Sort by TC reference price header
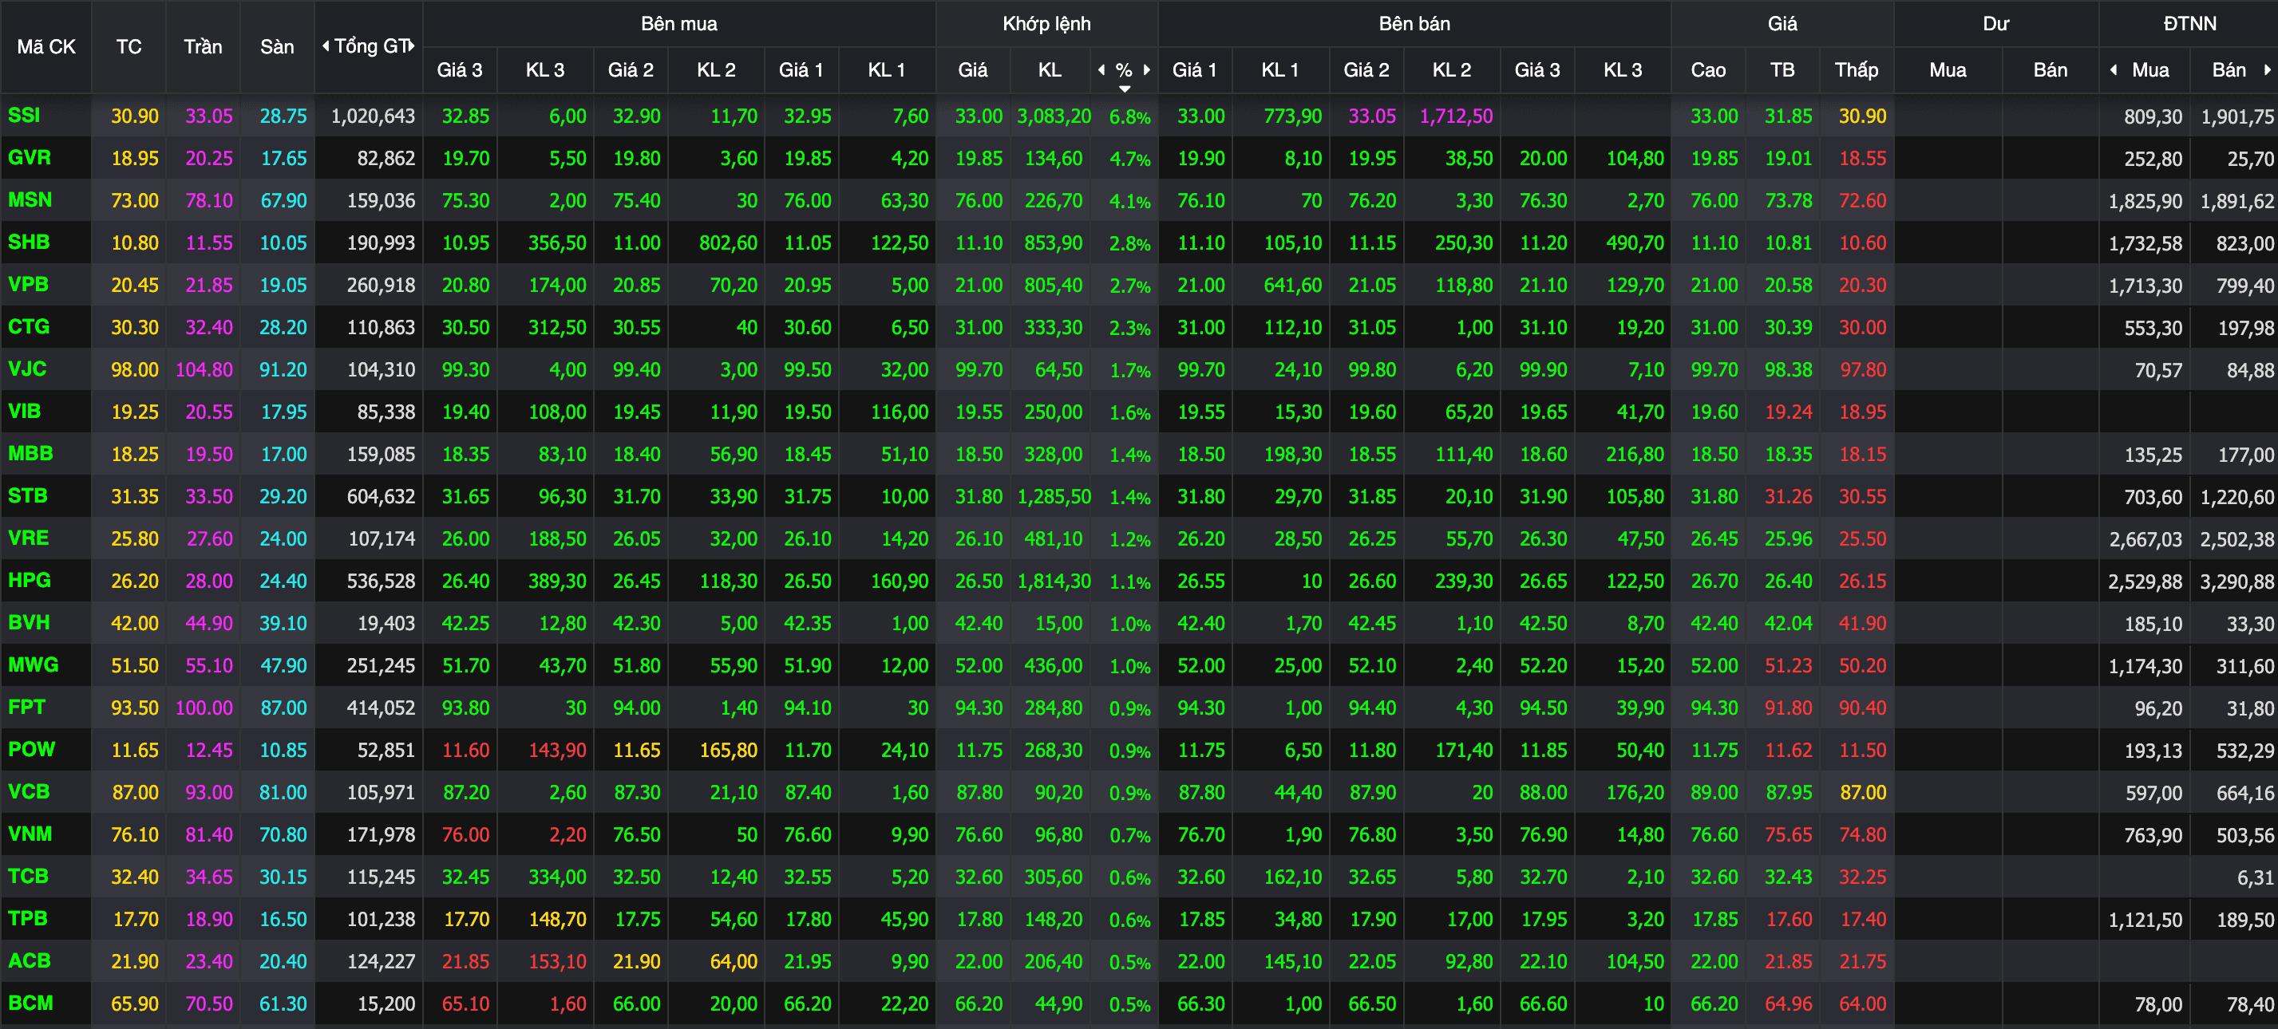Image resolution: width=2278 pixels, height=1029 pixels. [x=129, y=47]
